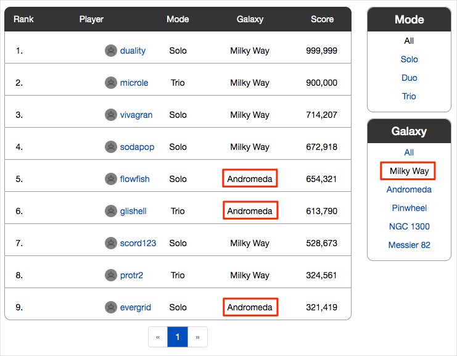The image size is (457, 356).
Task: Follow the flowfish player link
Action: click(134, 179)
